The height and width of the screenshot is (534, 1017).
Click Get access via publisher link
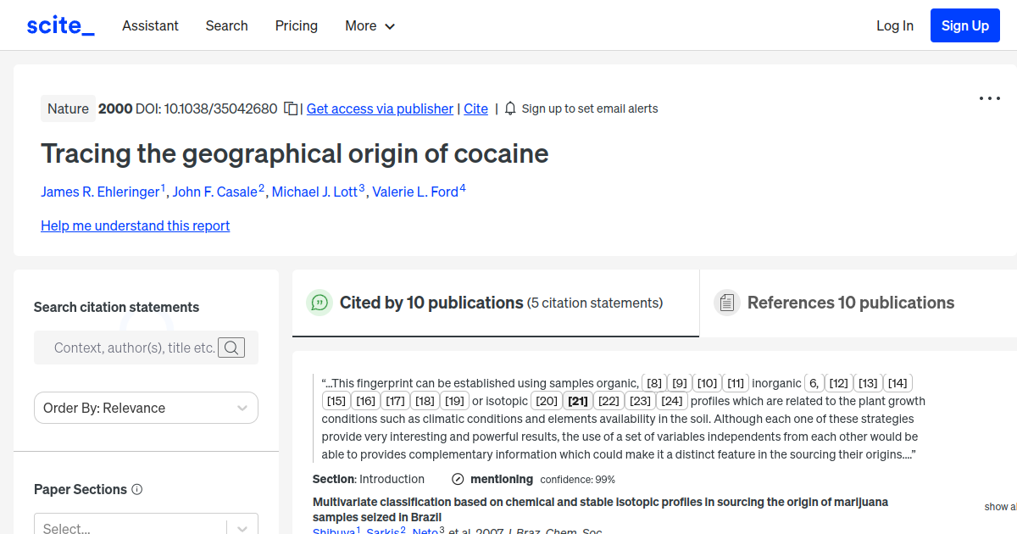point(380,108)
